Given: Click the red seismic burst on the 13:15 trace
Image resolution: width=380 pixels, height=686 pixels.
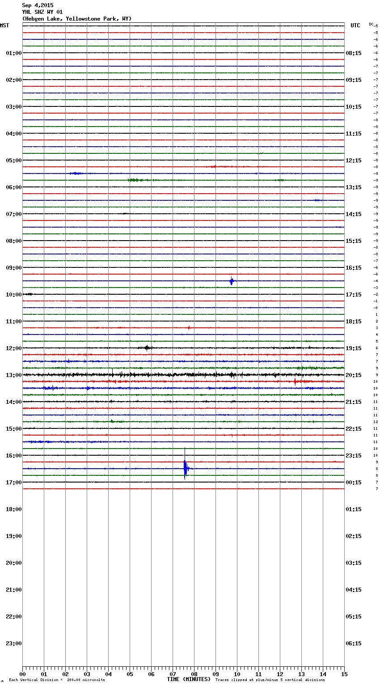Looking at the screenshot, I should 295,381.
